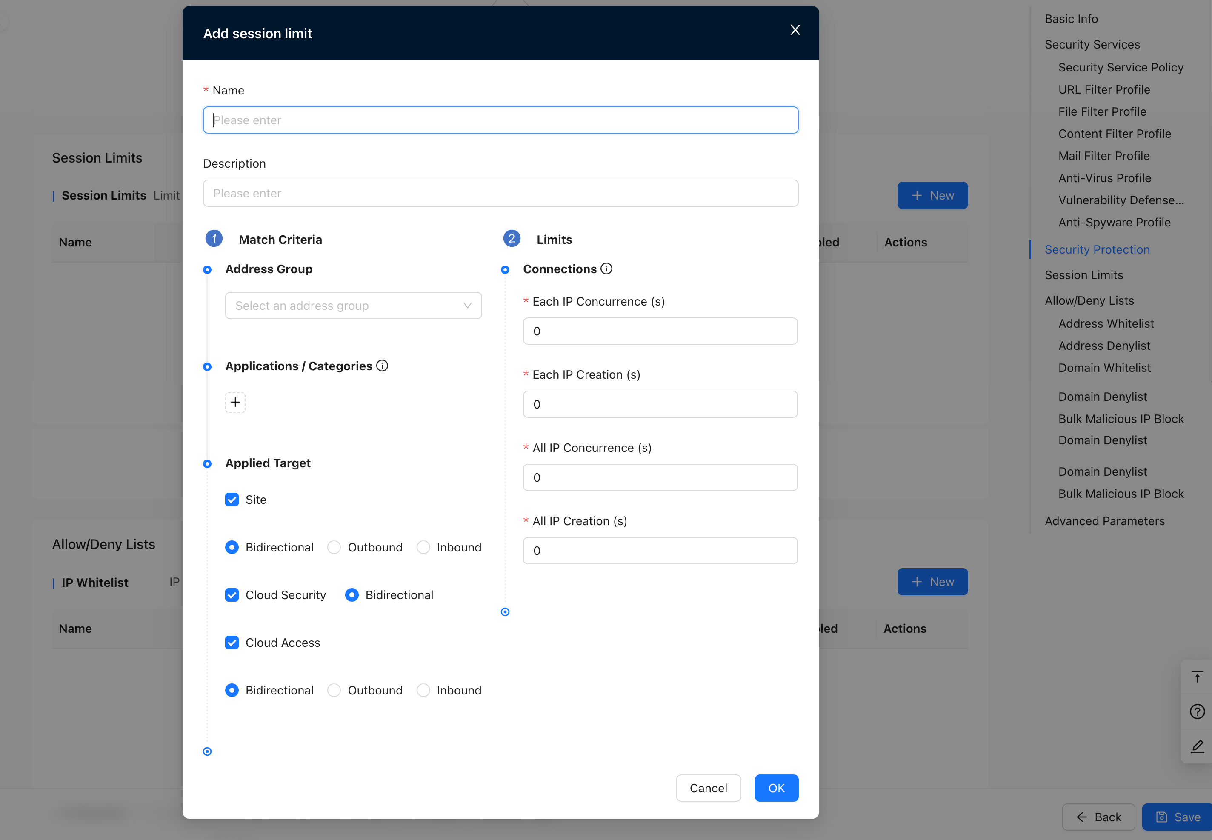This screenshot has width=1212, height=840.
Task: Close the Add session limit dialog
Action: tap(795, 30)
